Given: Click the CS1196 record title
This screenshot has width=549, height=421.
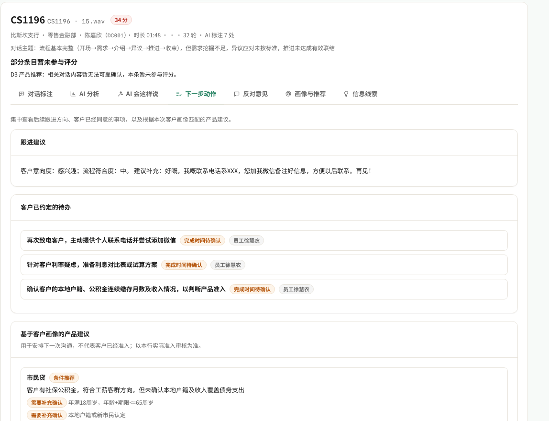Looking at the screenshot, I should point(28,20).
